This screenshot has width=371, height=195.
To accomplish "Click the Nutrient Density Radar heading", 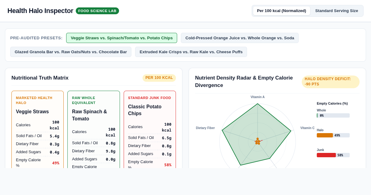I will 244,82.
